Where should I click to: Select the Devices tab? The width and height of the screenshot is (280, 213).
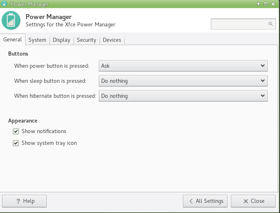coord(112,40)
